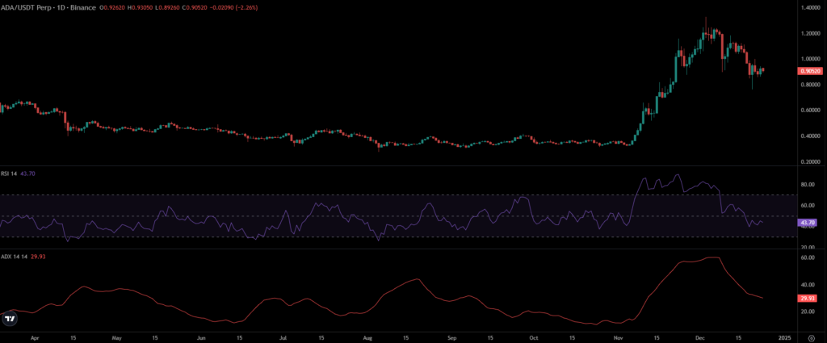Click the 0.60000 price axis label
This screenshot has height=343, width=827.
click(811, 111)
